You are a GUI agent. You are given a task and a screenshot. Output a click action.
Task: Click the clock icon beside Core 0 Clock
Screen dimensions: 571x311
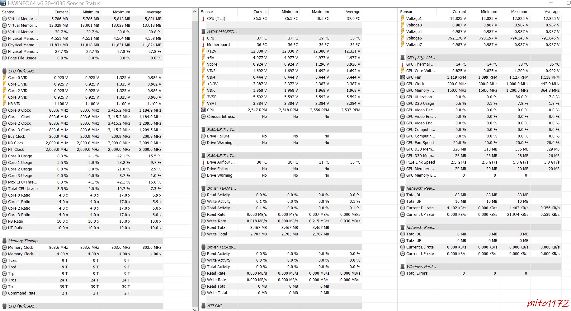tap(4, 110)
